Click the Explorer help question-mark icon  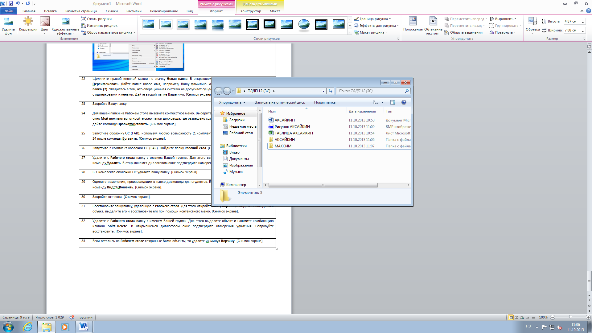tap(404, 102)
